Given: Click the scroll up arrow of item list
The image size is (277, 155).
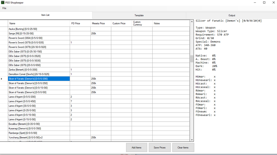Looking at the screenshot, I should click(192, 22).
